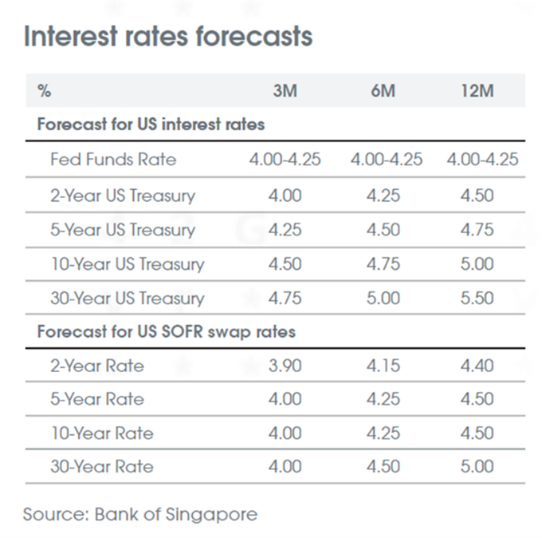The height and width of the screenshot is (538, 542).
Task: Select the Fed Funds Rate row label
Action: click(x=112, y=160)
